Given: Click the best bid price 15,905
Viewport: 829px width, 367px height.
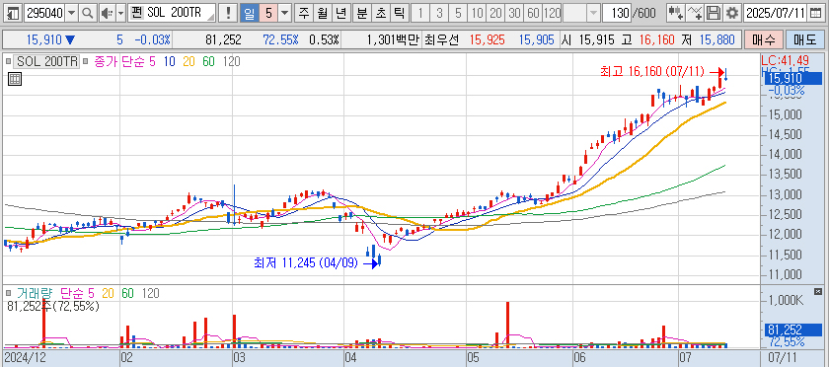Looking at the screenshot, I should tap(536, 39).
